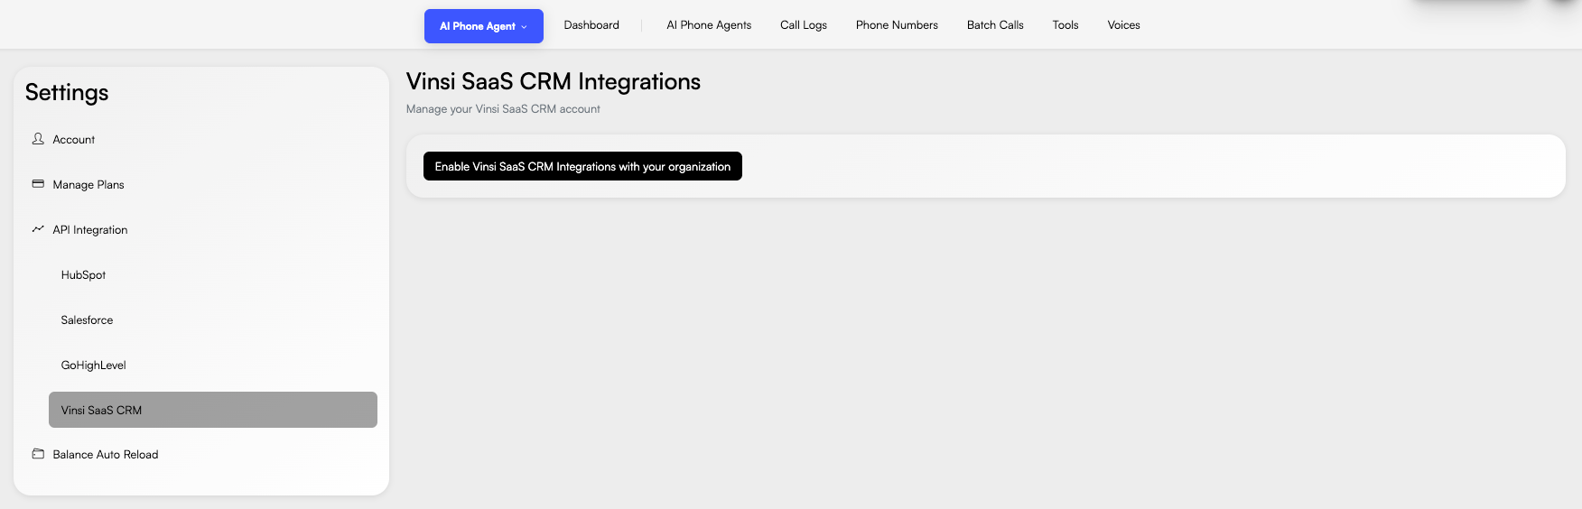Viewport: 1582px width, 509px height.
Task: Click 'Manage your Vinsi SaaS CRM account' text
Action: click(503, 109)
